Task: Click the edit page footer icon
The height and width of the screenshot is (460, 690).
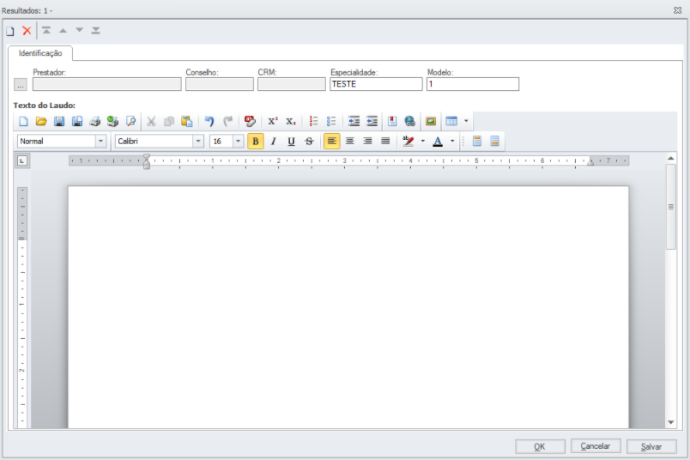Action: pyautogui.click(x=494, y=142)
